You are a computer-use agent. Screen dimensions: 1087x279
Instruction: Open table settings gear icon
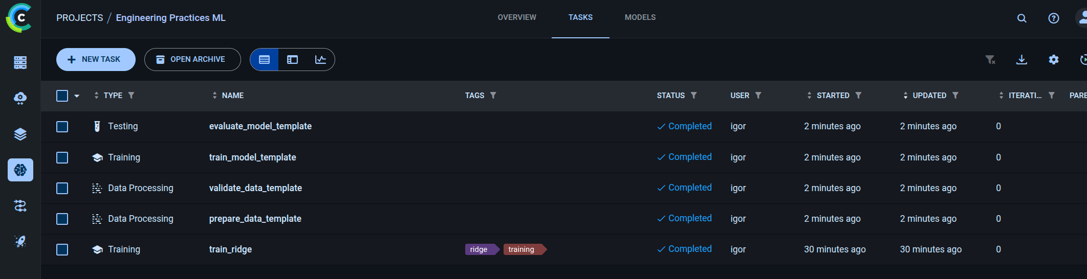pyautogui.click(x=1053, y=60)
